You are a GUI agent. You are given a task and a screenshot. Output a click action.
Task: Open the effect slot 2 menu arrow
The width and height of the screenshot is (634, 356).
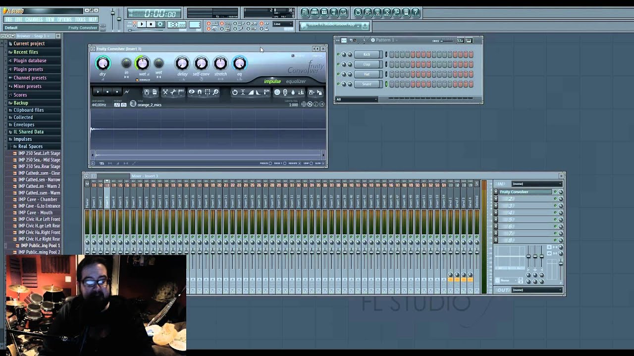tap(496, 199)
